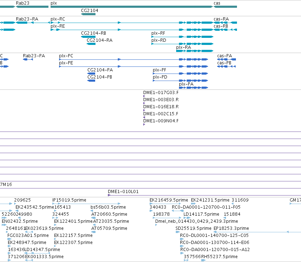The image size is (301, 262).
Task: Click Dmel_neb_014430_0429_2439.3prime EST
Action: click(156, 225)
